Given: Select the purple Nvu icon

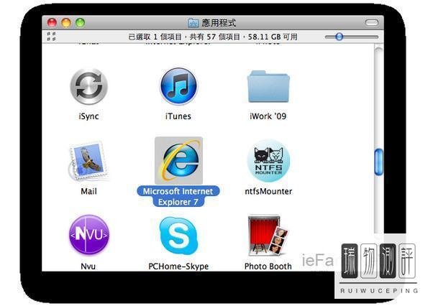Looking at the screenshot, I should [x=89, y=235].
